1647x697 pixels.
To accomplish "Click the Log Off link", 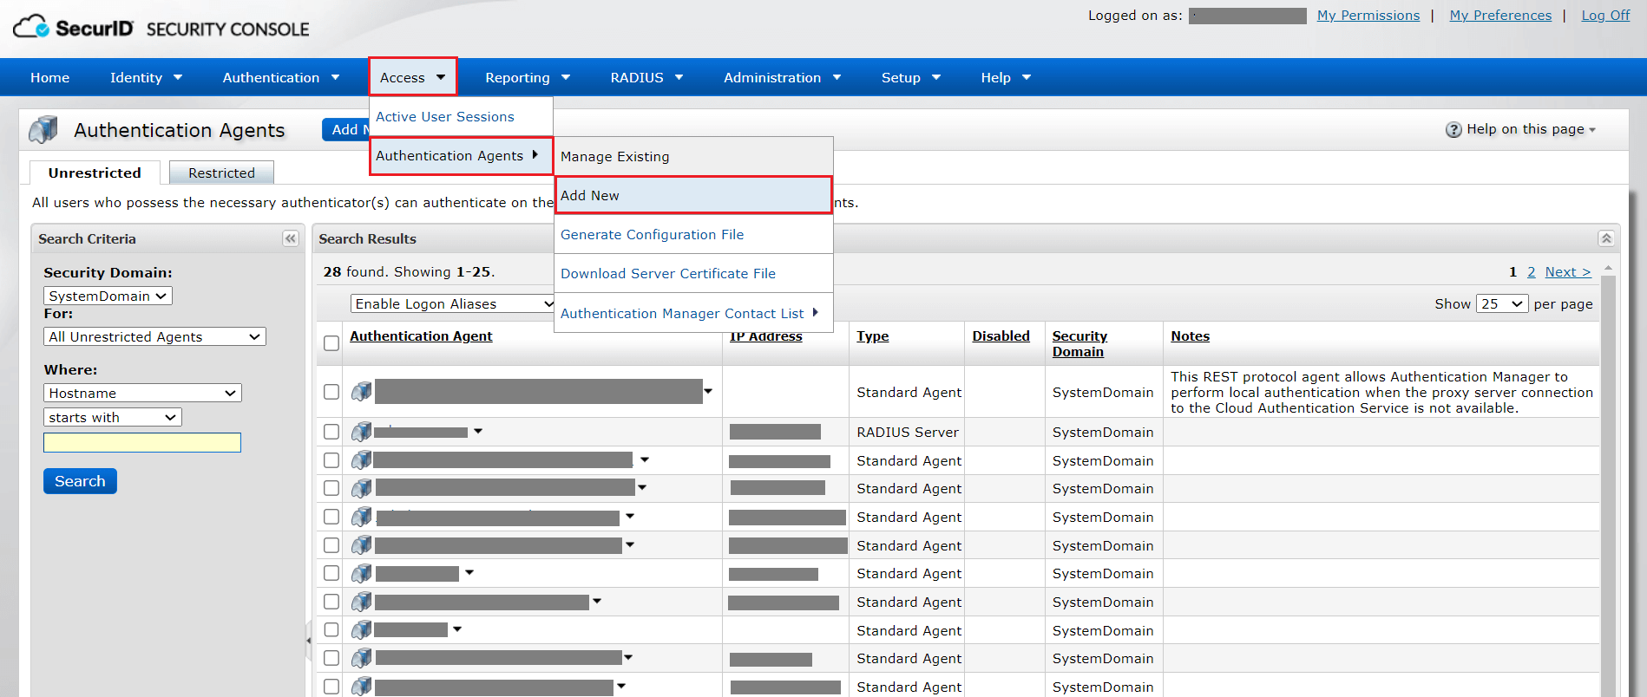I will pyautogui.click(x=1605, y=16).
